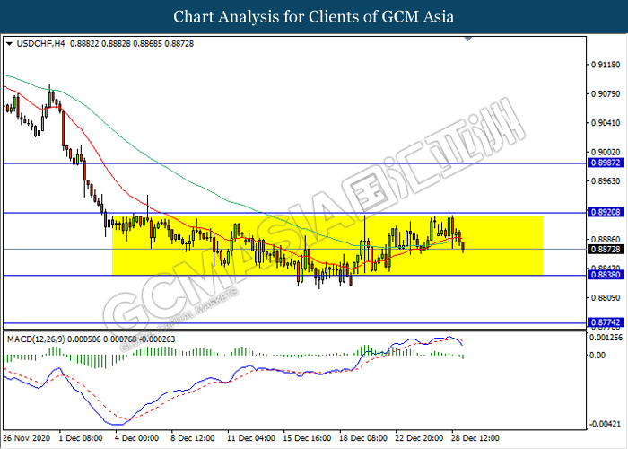The image size is (628, 449).
Task: Click the 22 Dec 20:00 time label
Action: (419, 438)
